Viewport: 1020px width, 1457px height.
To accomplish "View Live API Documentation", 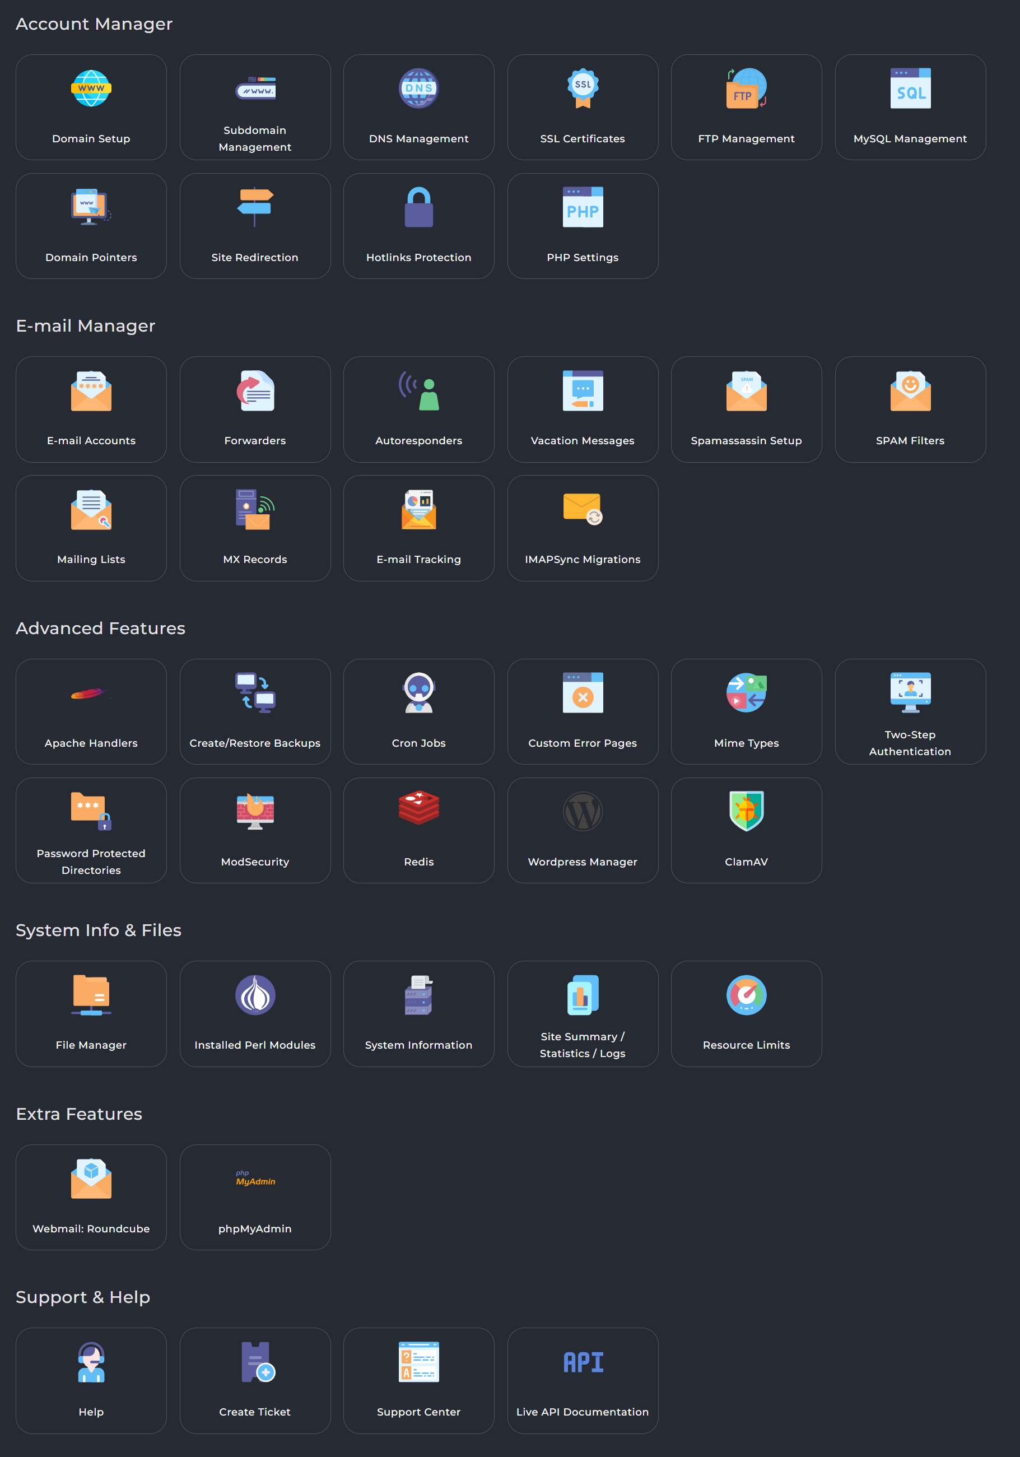I will click(582, 1380).
